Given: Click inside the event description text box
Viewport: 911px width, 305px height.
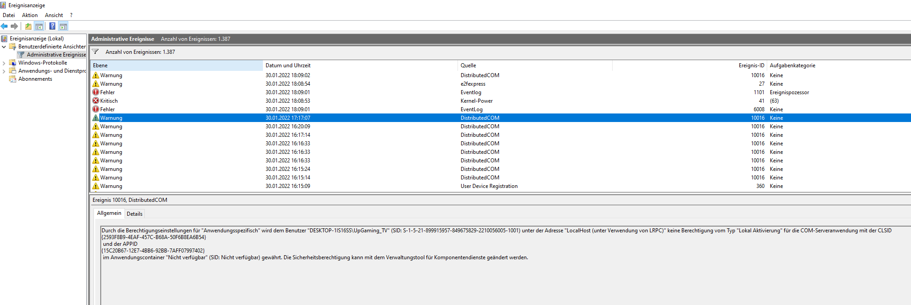Looking at the screenshot, I should (506, 266).
